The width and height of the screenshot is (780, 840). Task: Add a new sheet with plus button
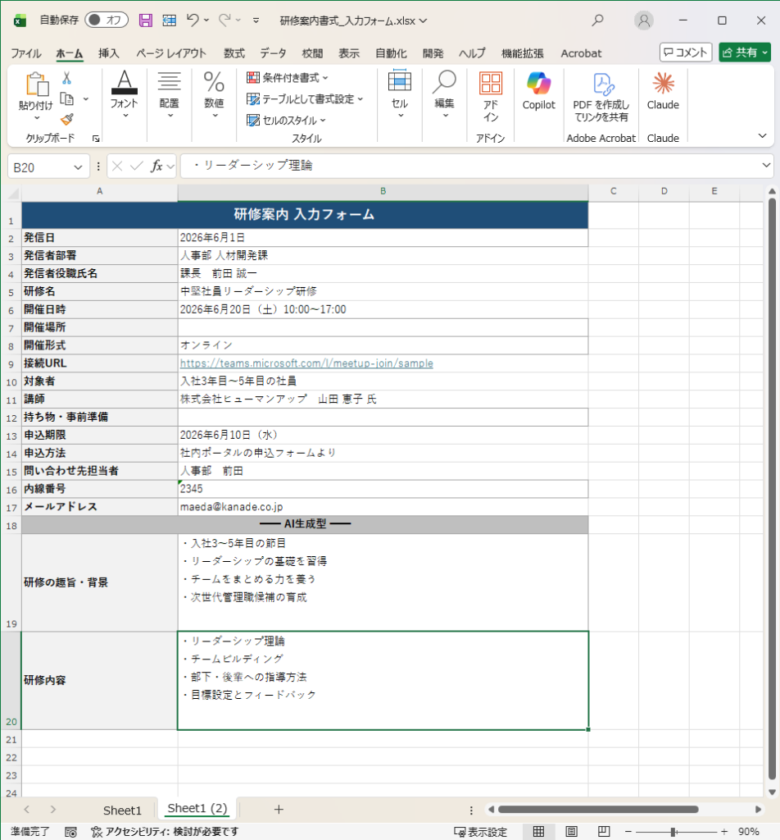[x=279, y=810]
